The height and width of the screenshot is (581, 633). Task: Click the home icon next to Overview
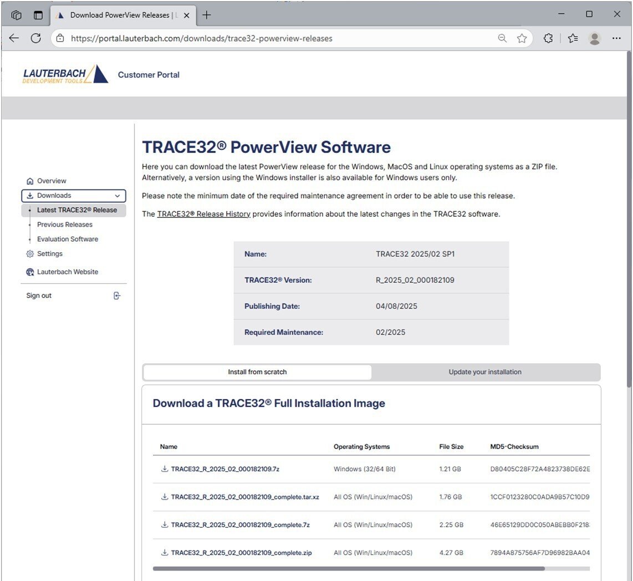[x=29, y=181]
